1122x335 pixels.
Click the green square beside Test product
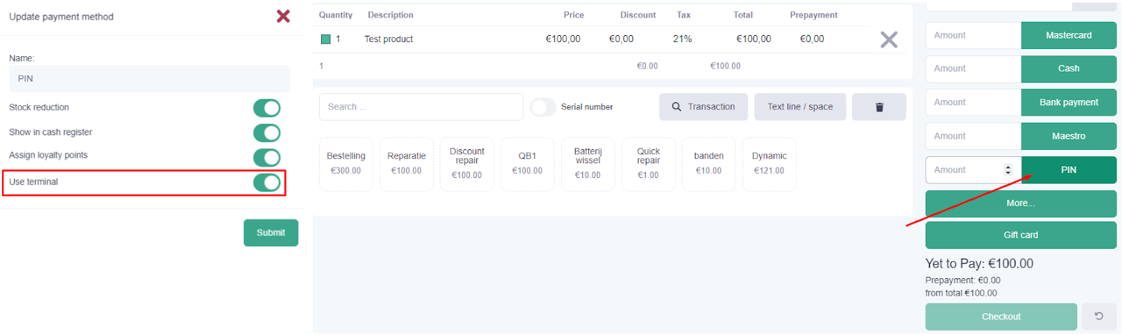pos(325,39)
